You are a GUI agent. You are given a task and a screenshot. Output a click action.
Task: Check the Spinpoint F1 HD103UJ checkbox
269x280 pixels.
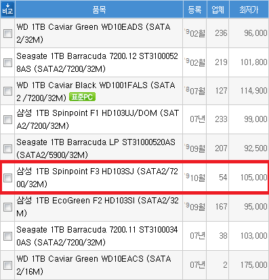(7, 119)
